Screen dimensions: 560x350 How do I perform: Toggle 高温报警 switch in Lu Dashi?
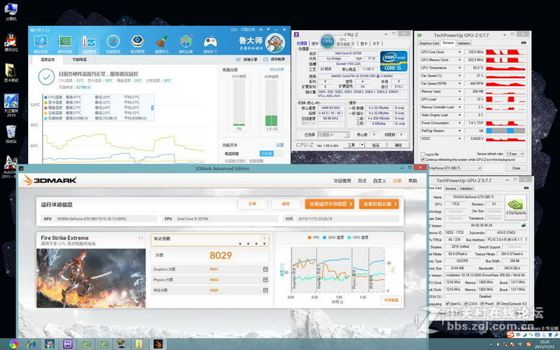click(x=272, y=153)
